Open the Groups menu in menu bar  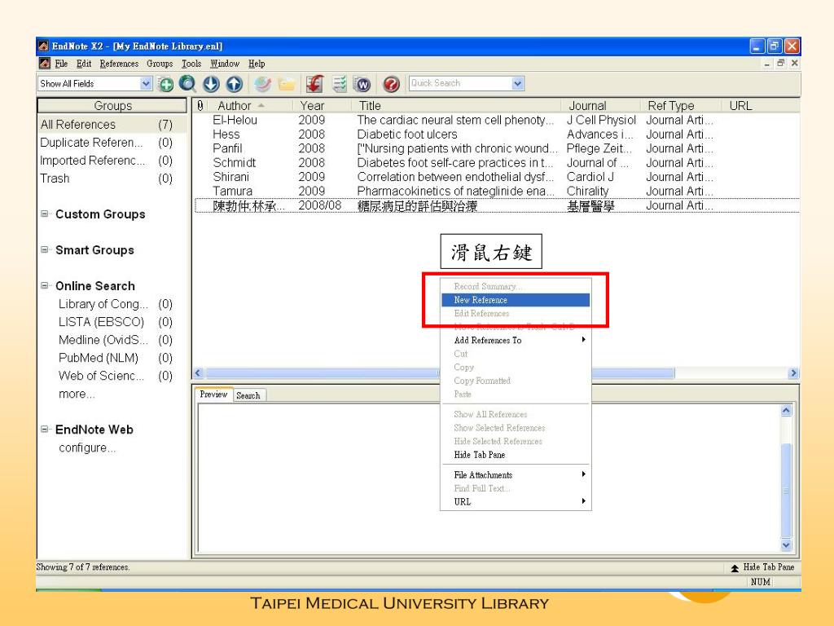coord(160,64)
